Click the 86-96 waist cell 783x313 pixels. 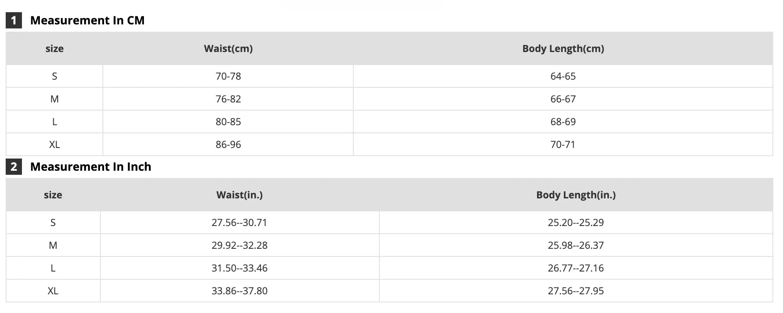pos(228,145)
